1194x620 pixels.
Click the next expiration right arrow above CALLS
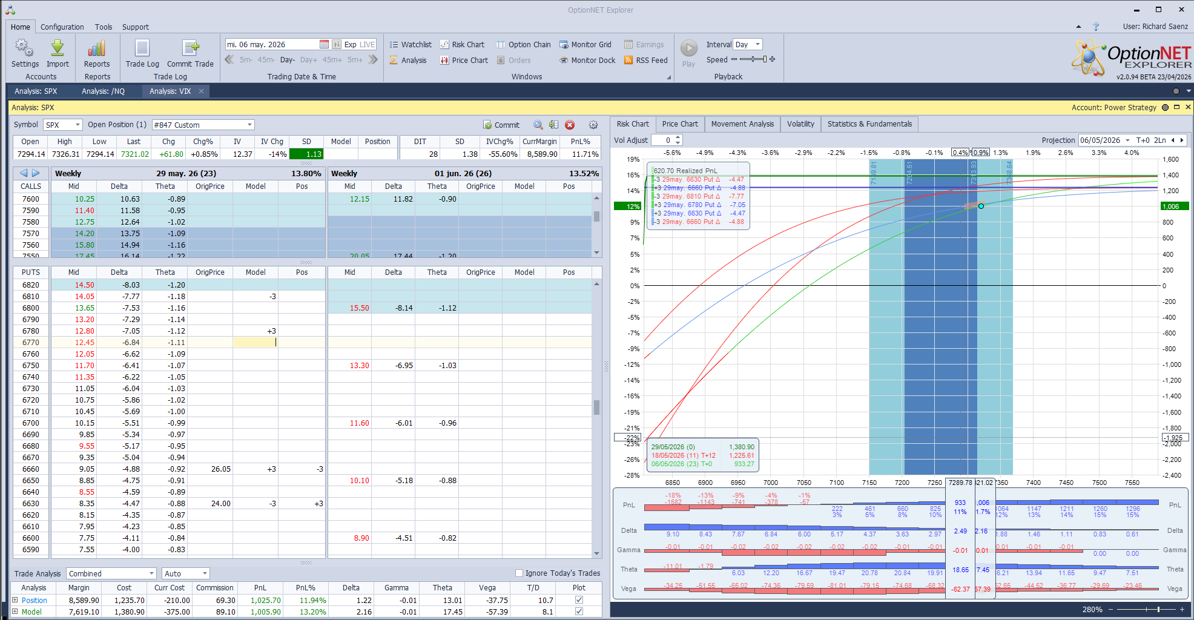(x=36, y=173)
